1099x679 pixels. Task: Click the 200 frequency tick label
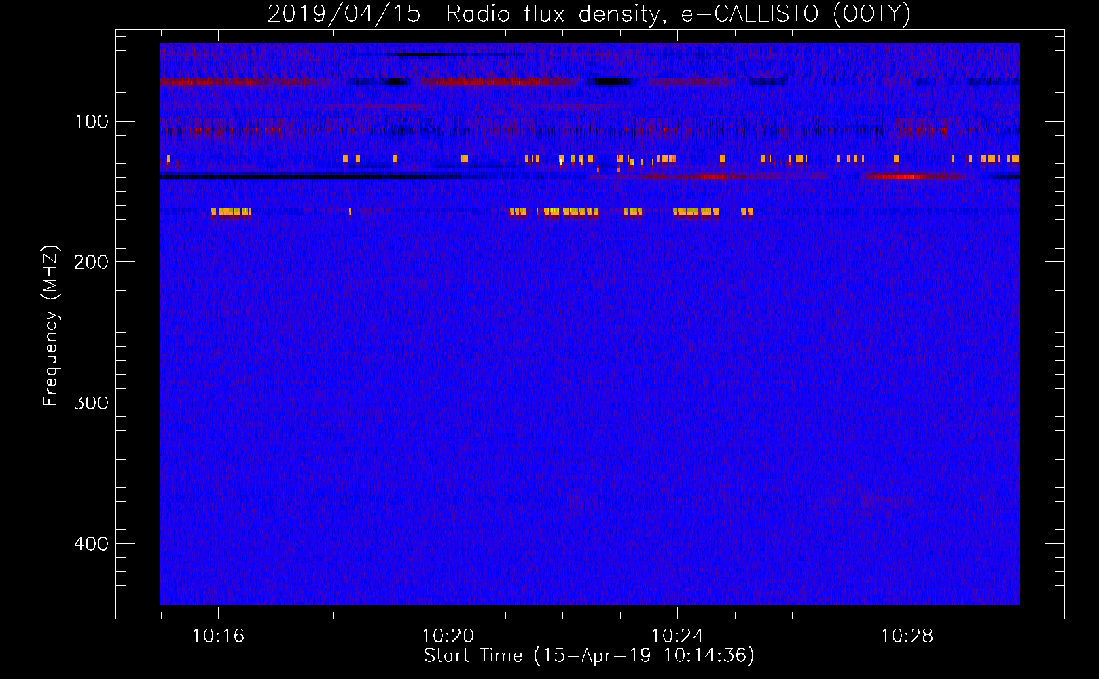pyautogui.click(x=91, y=262)
